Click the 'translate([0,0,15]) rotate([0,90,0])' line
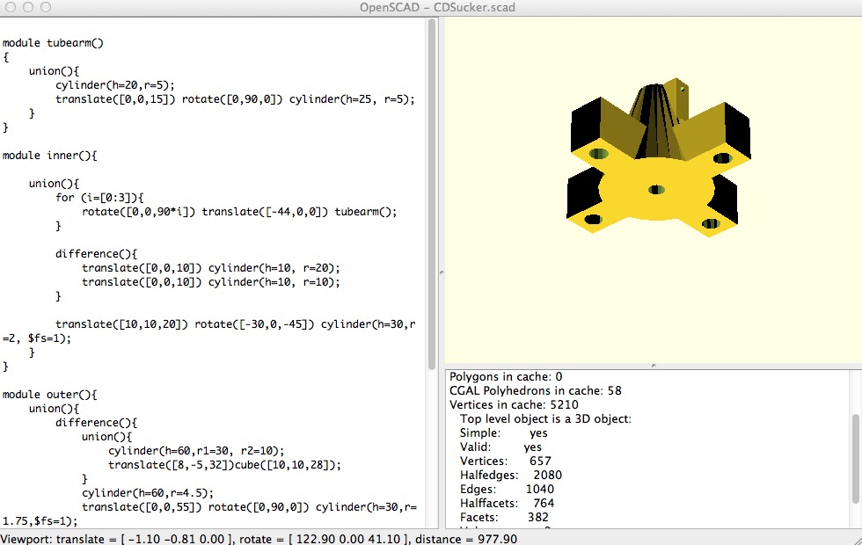This screenshot has width=862, height=545. 235,99
